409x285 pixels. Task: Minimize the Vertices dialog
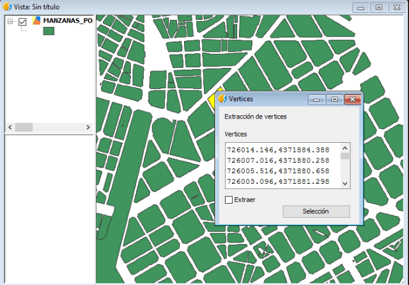(316, 99)
